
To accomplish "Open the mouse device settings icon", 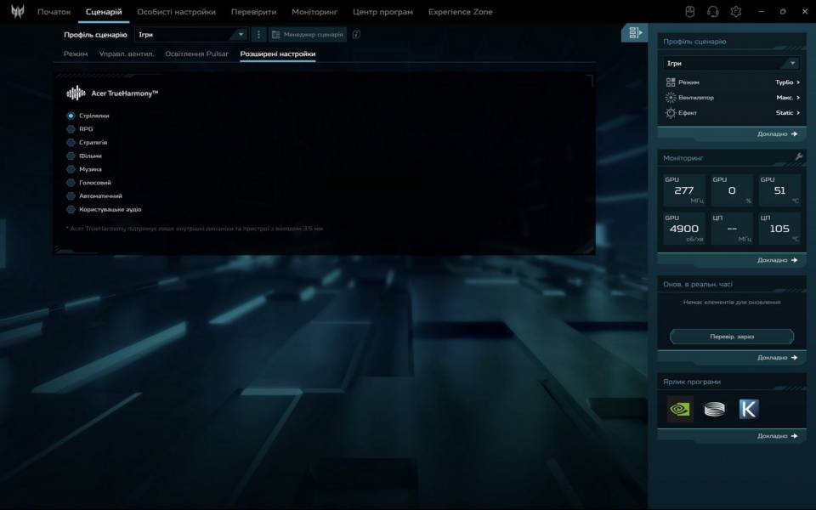I will [x=690, y=12].
